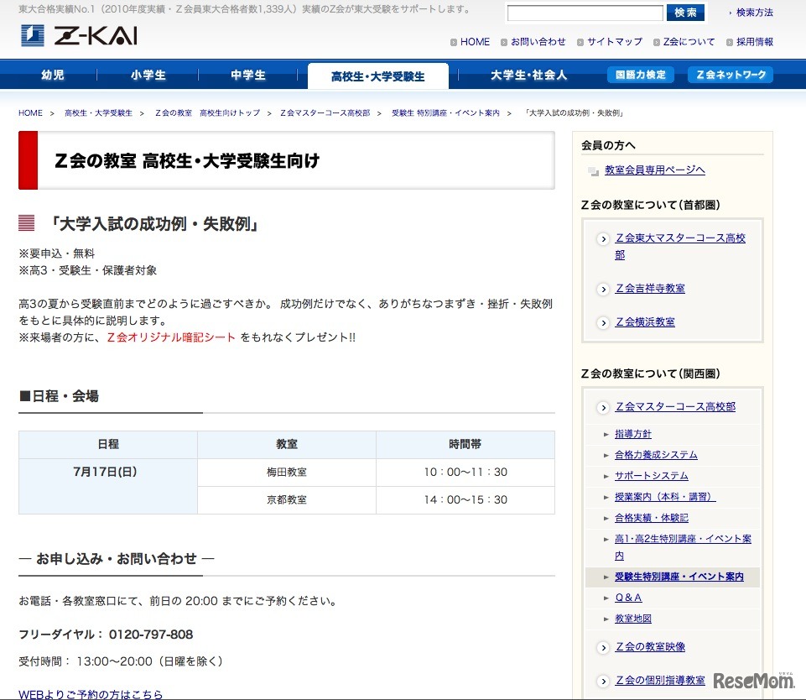Screen dimensions: 806x700
Task: Click the document icon beside 教室会員専用ページへ
Action: [x=591, y=170]
